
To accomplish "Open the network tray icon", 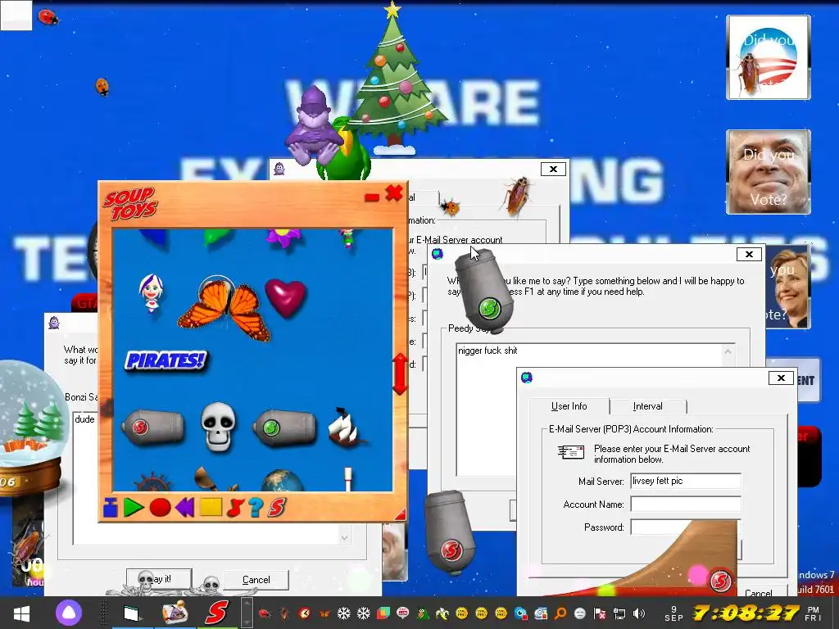I will click(619, 613).
